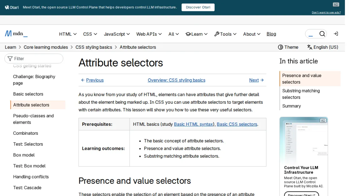Jump to Substring matching selectors section
349x196 pixels.
point(301,94)
